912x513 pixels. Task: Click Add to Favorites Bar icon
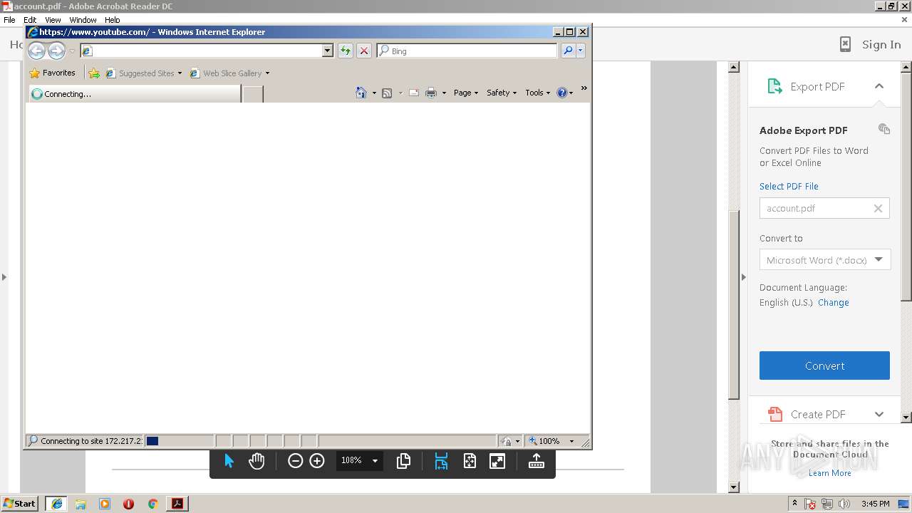coord(94,73)
